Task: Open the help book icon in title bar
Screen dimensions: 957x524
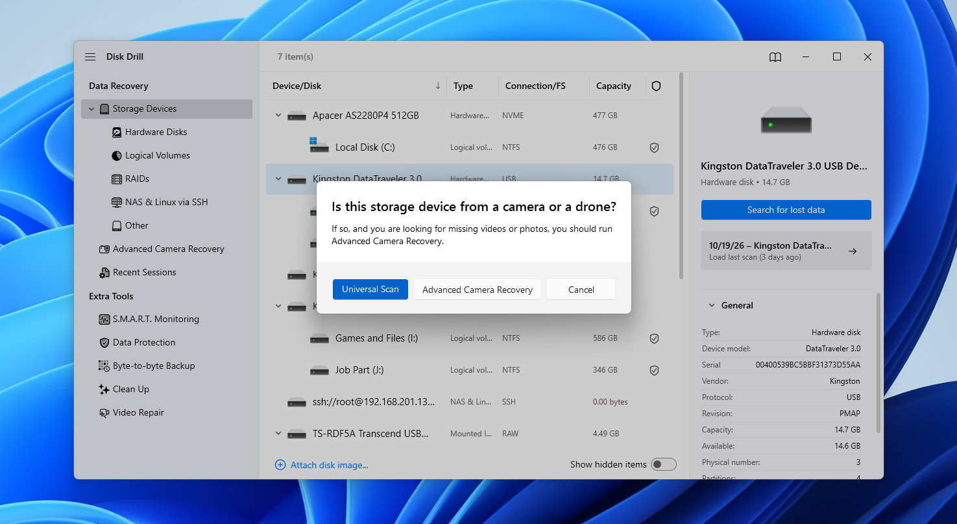Action: coord(775,57)
